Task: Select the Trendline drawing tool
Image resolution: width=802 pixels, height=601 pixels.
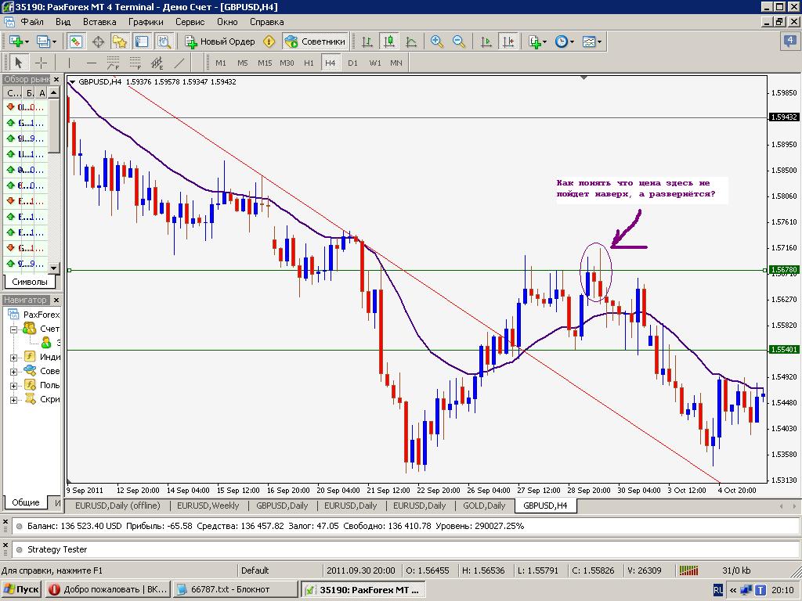Action: (x=179, y=63)
